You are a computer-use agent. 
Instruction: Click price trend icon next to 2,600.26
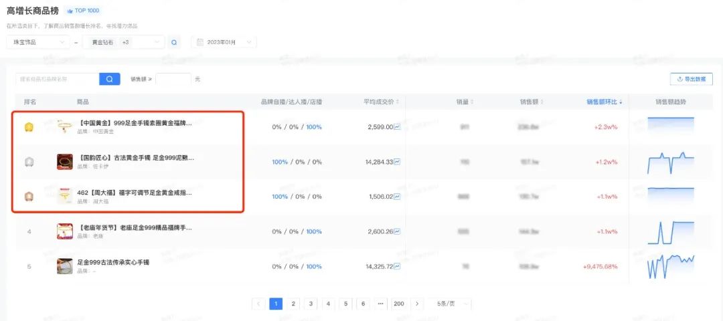click(397, 231)
